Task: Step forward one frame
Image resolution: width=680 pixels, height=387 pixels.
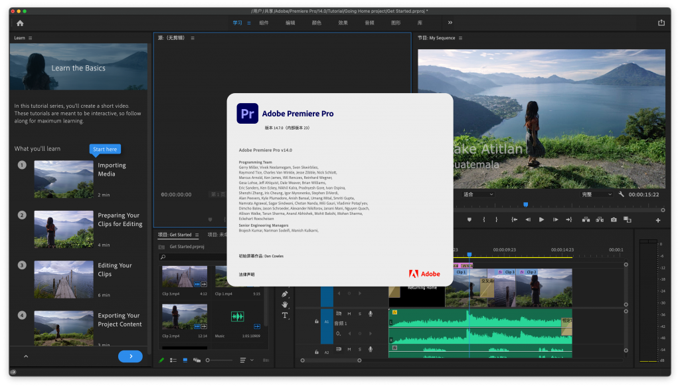Action: click(555, 220)
